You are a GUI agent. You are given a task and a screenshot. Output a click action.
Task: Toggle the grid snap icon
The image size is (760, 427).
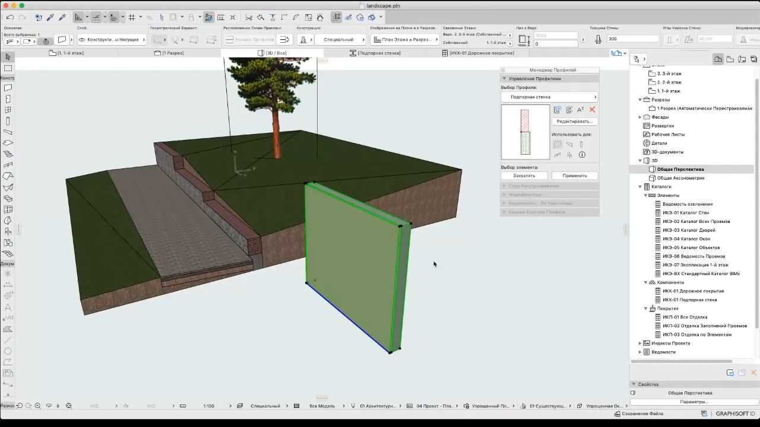coord(132,17)
